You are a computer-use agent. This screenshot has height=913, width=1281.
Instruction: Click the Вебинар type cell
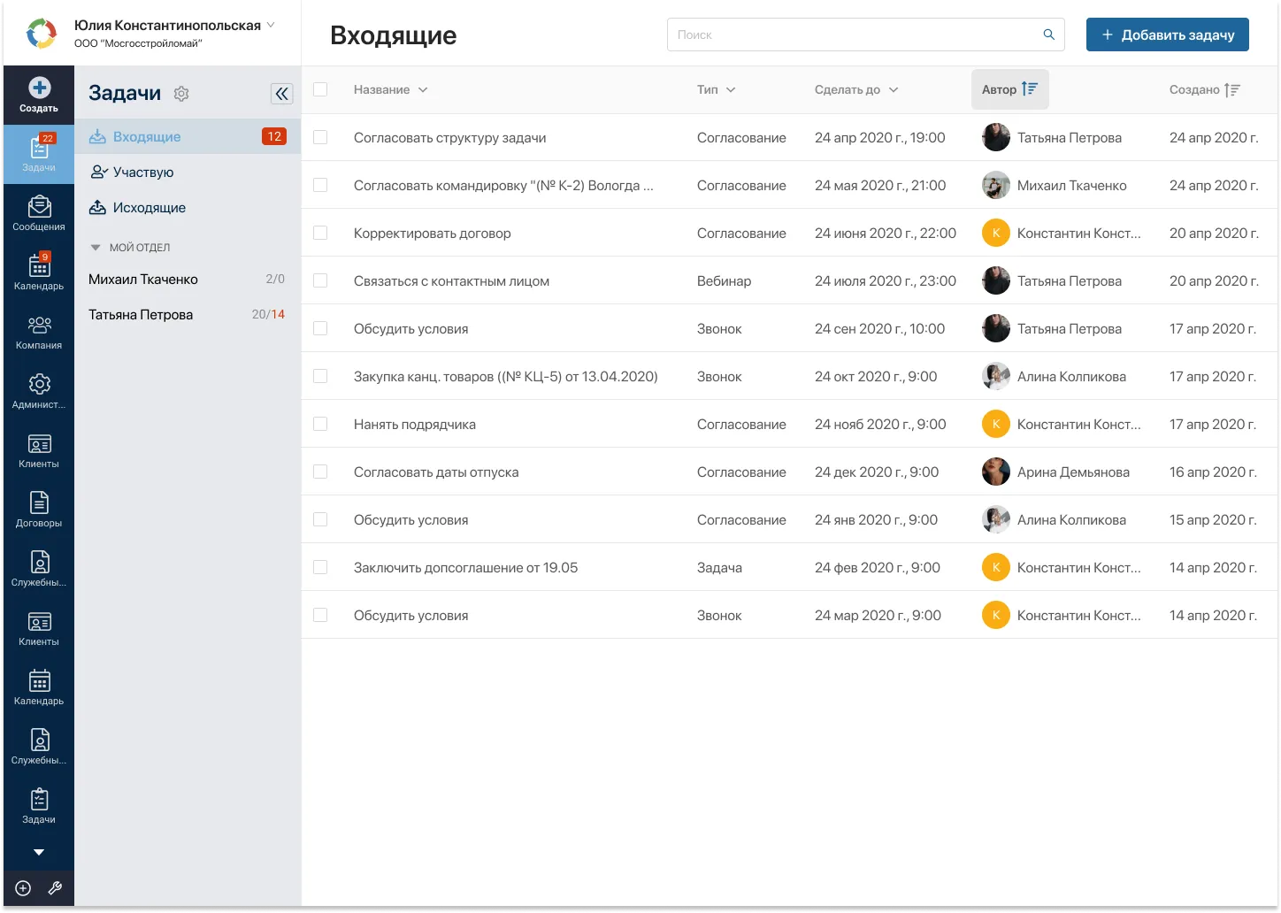click(724, 280)
